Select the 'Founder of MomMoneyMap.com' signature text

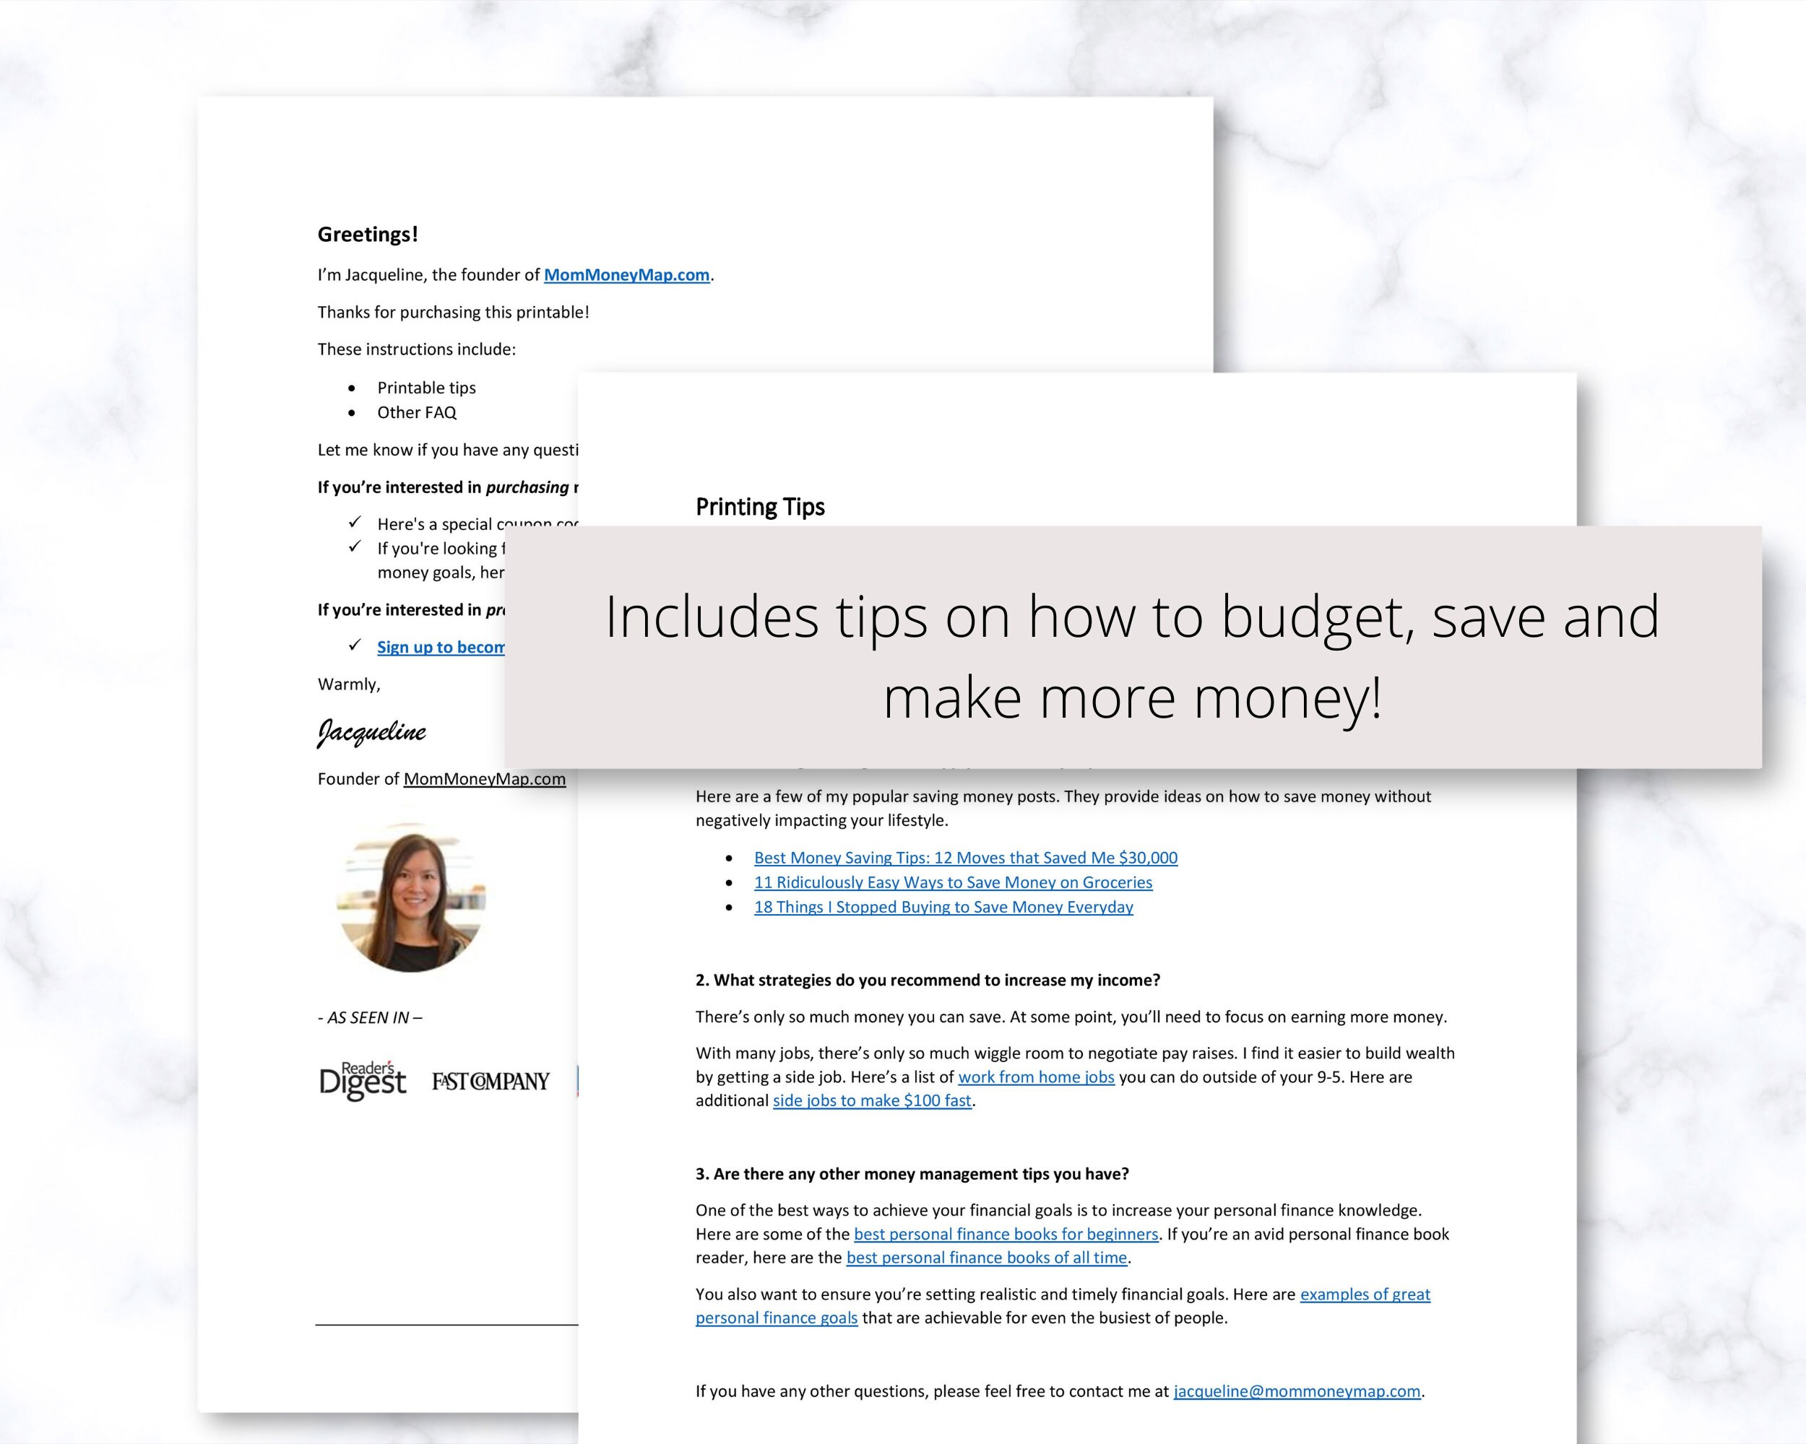tap(441, 778)
